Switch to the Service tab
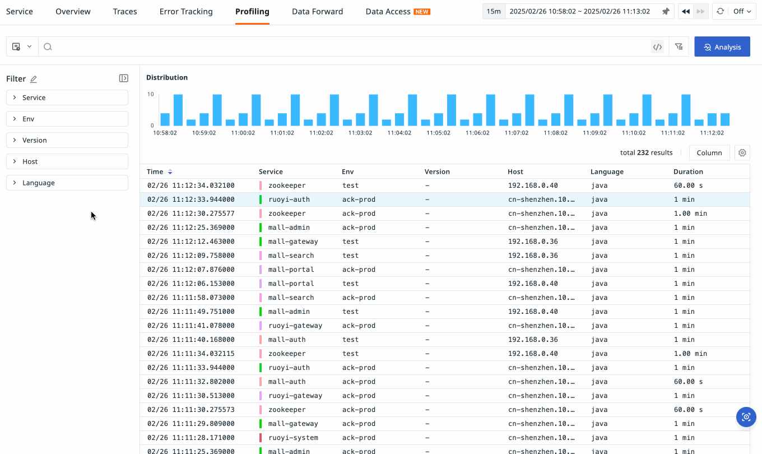The width and height of the screenshot is (762, 454). pos(20,11)
